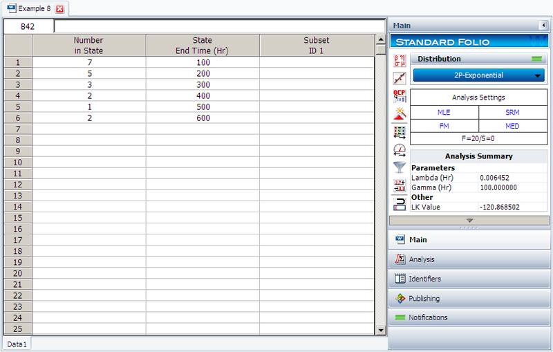Toggle the SRM setting
This screenshot has width=553, height=352.
point(514,112)
